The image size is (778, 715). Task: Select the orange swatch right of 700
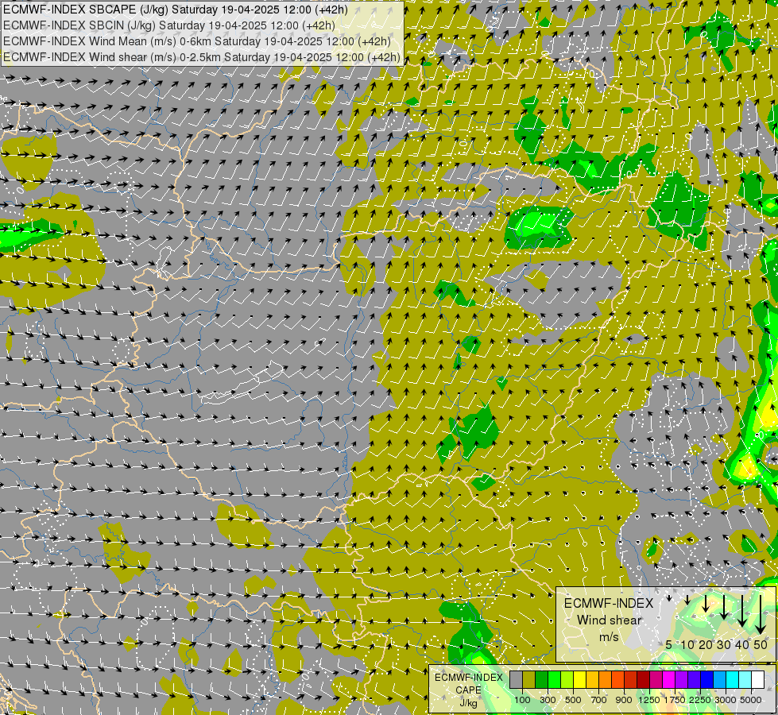pos(606,679)
